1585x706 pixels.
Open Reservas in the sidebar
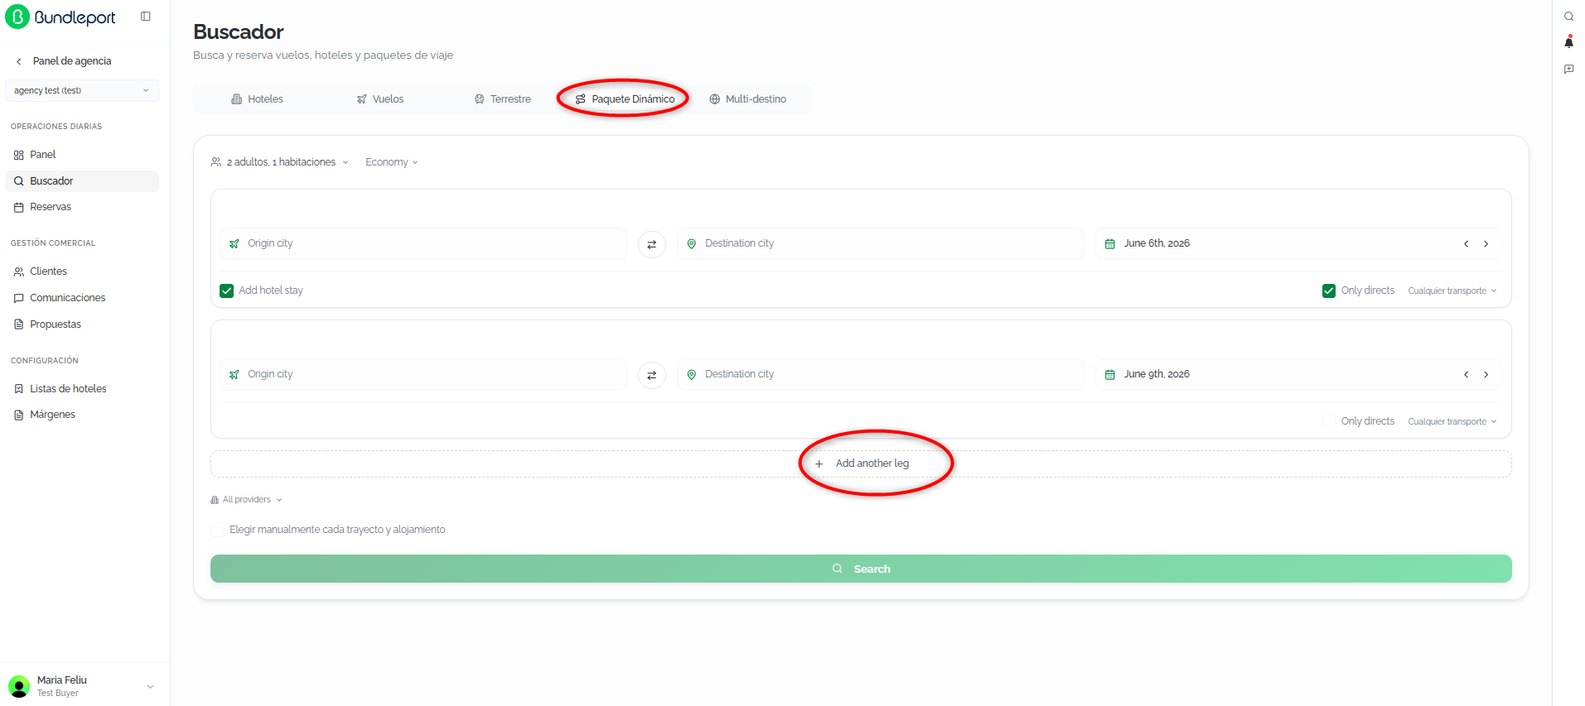click(x=81, y=207)
